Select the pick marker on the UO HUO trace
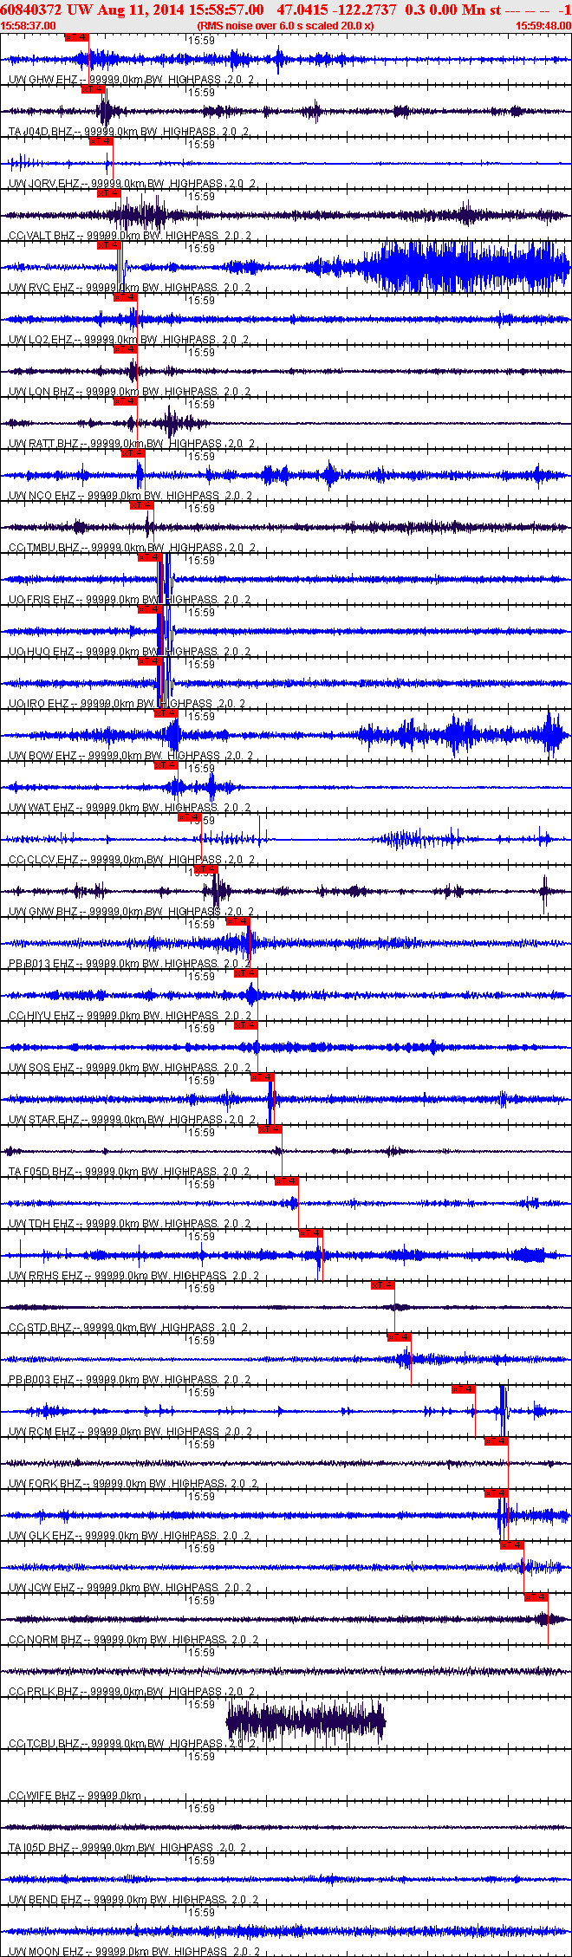 [150, 609]
